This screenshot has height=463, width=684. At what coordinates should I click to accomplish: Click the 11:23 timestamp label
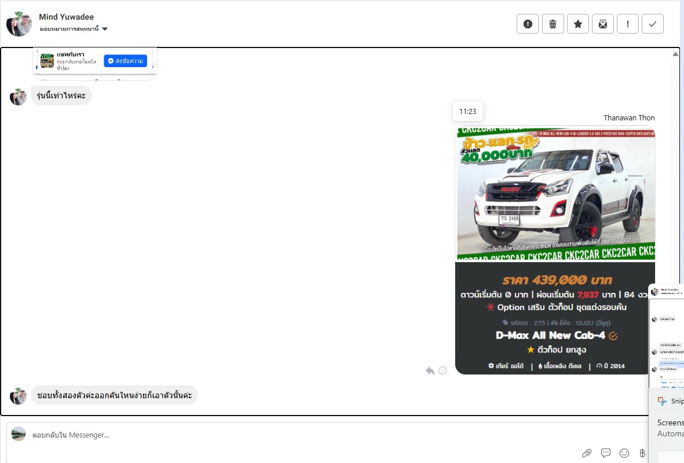467,112
